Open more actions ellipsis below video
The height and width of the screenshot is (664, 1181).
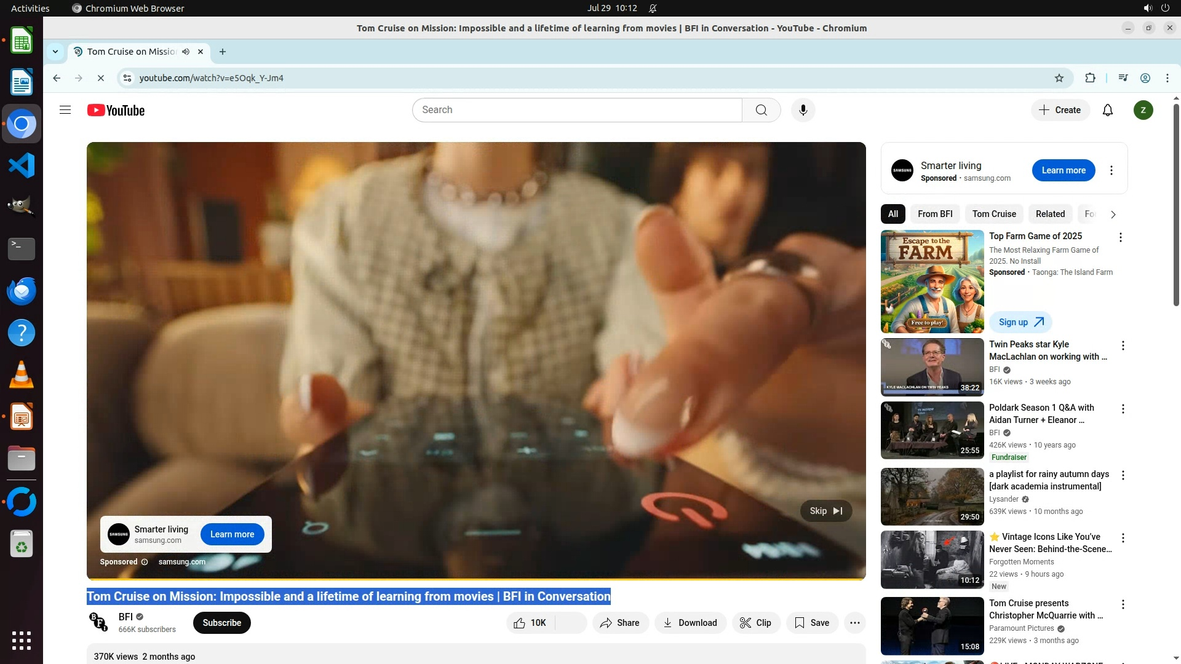coord(854,623)
